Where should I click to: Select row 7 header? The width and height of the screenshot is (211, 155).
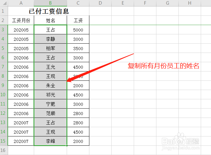4,67
